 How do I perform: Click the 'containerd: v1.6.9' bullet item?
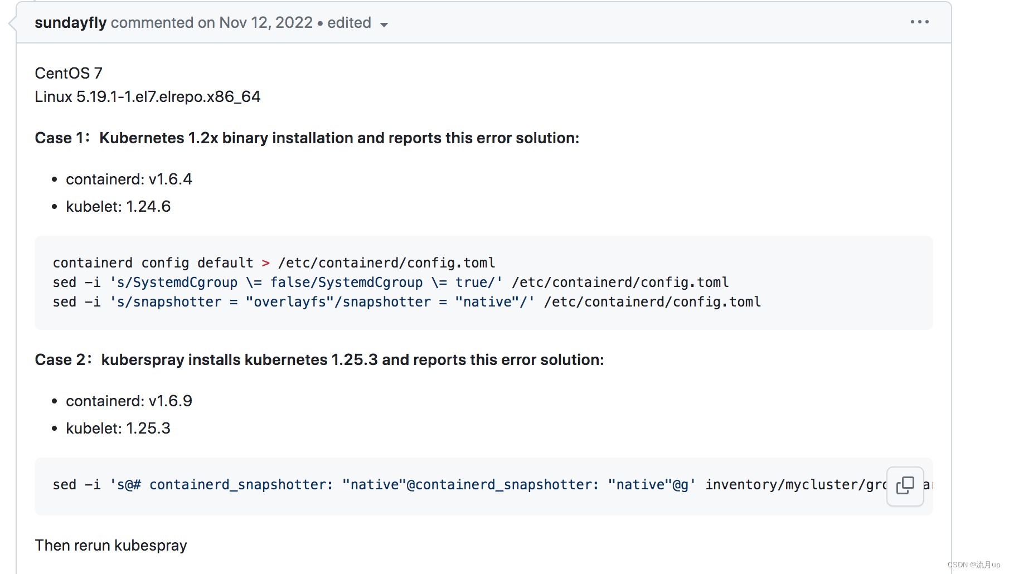[129, 401]
